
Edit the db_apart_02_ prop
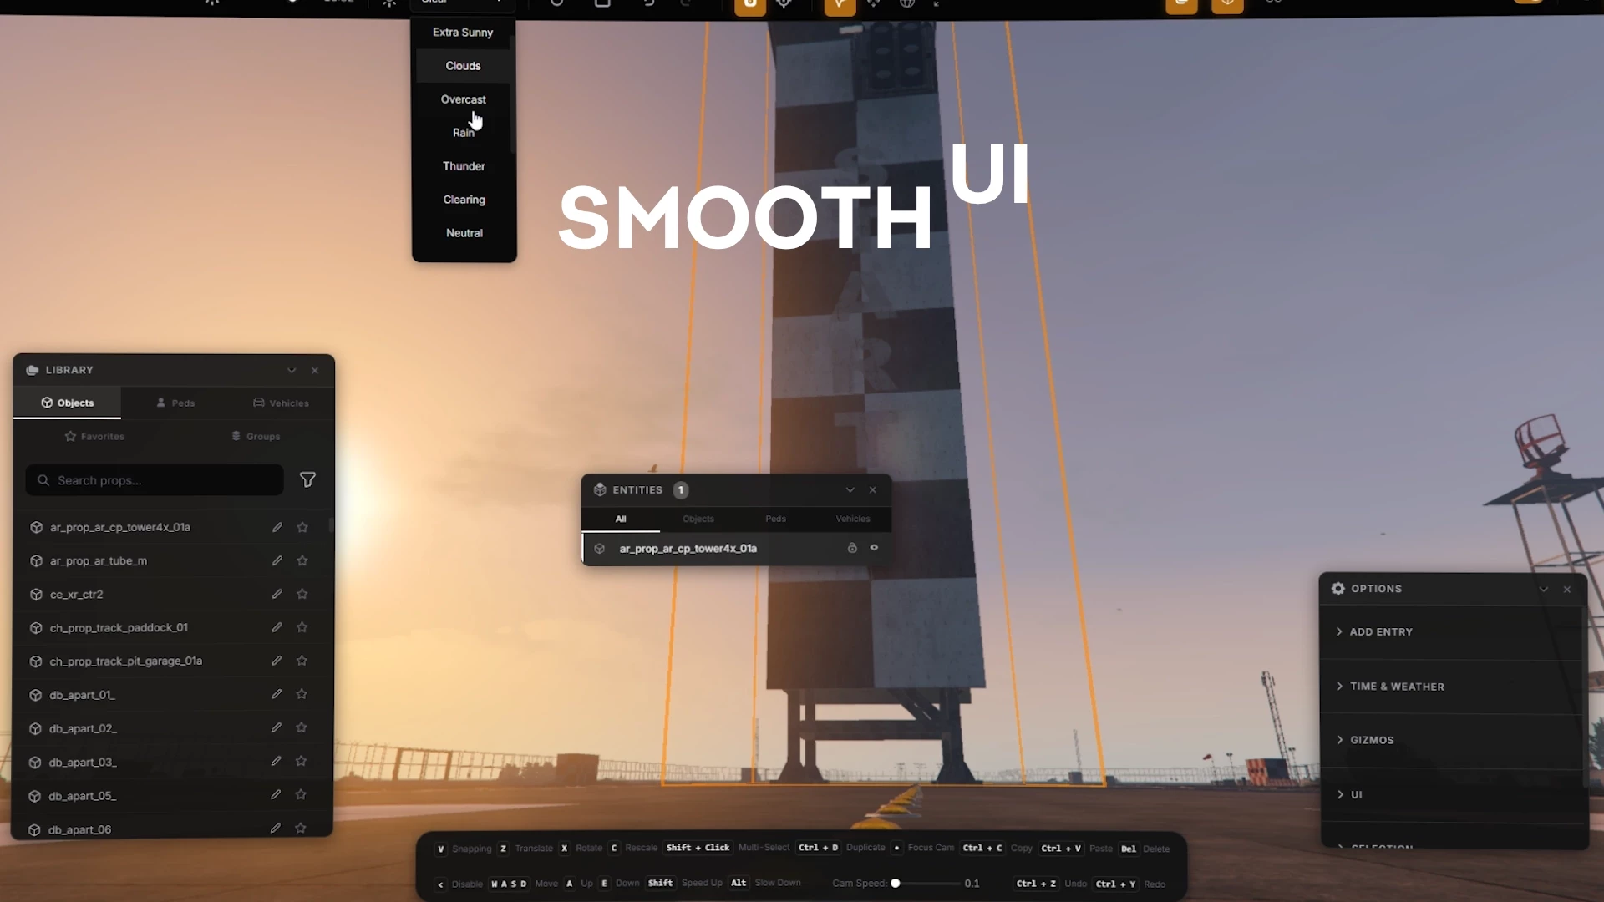coord(276,727)
